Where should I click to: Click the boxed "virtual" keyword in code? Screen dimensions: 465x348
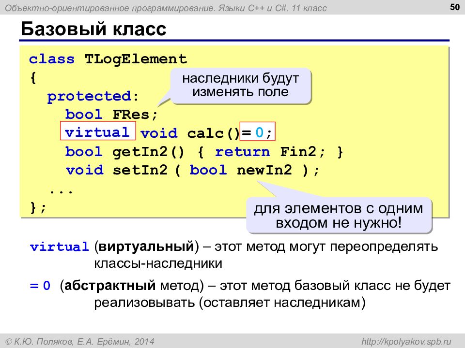pos(98,131)
